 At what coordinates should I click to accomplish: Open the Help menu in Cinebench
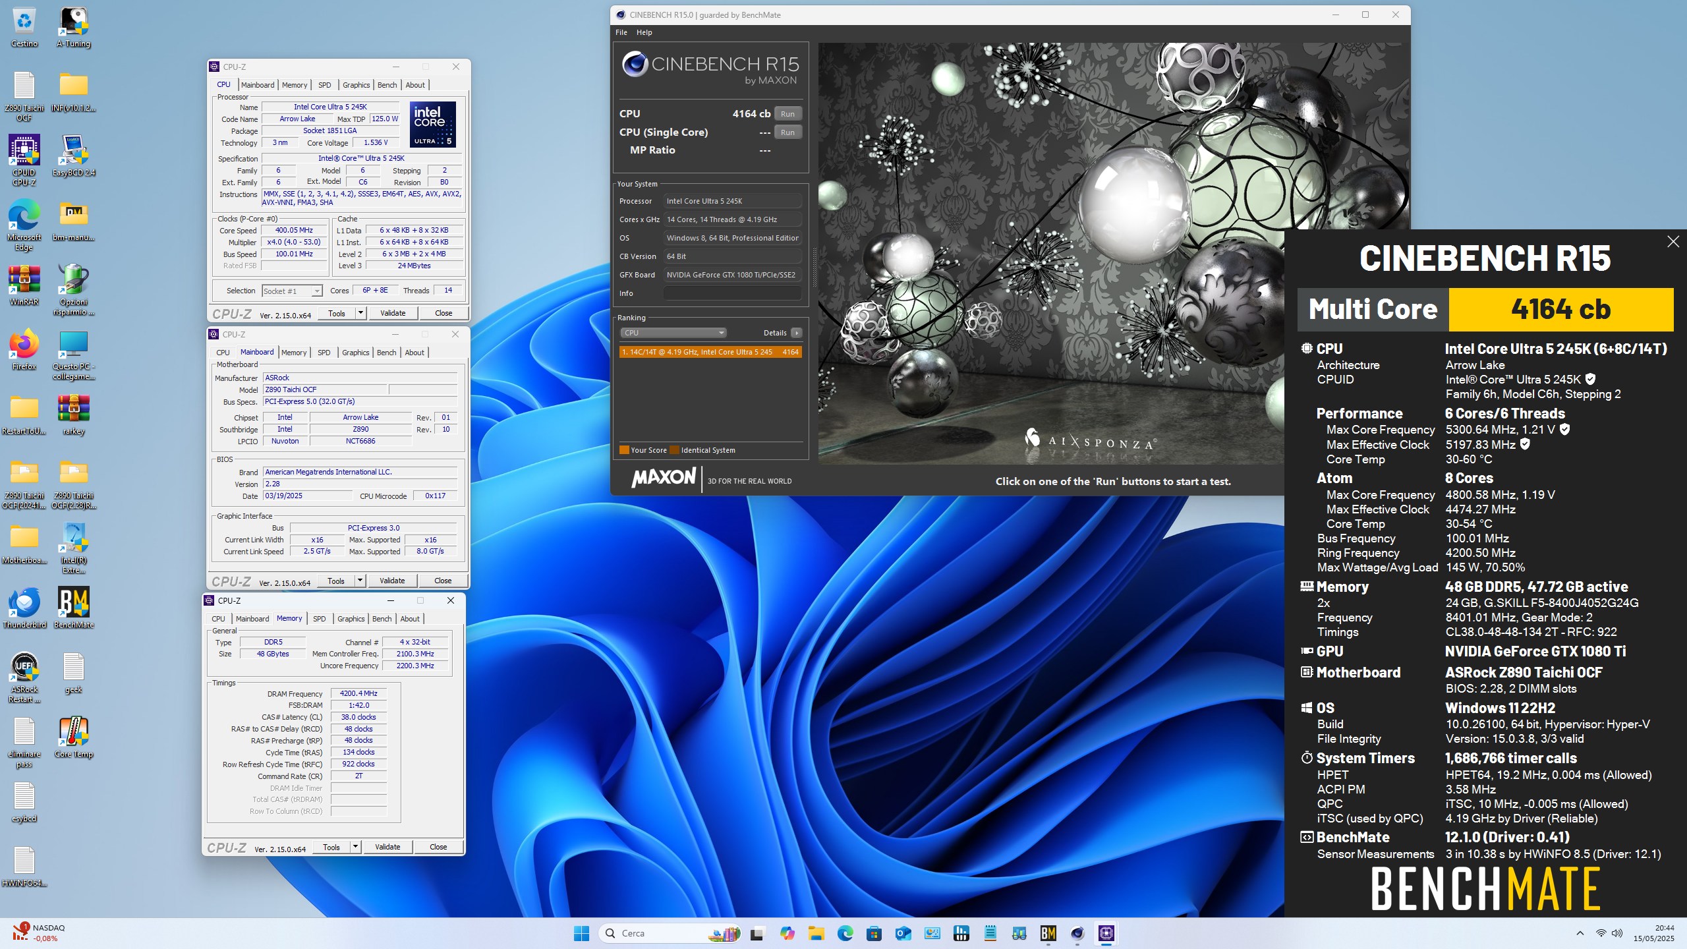point(644,32)
